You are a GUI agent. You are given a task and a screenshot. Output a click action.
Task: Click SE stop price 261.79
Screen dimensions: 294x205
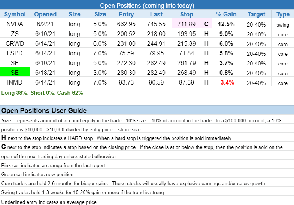[187, 63]
